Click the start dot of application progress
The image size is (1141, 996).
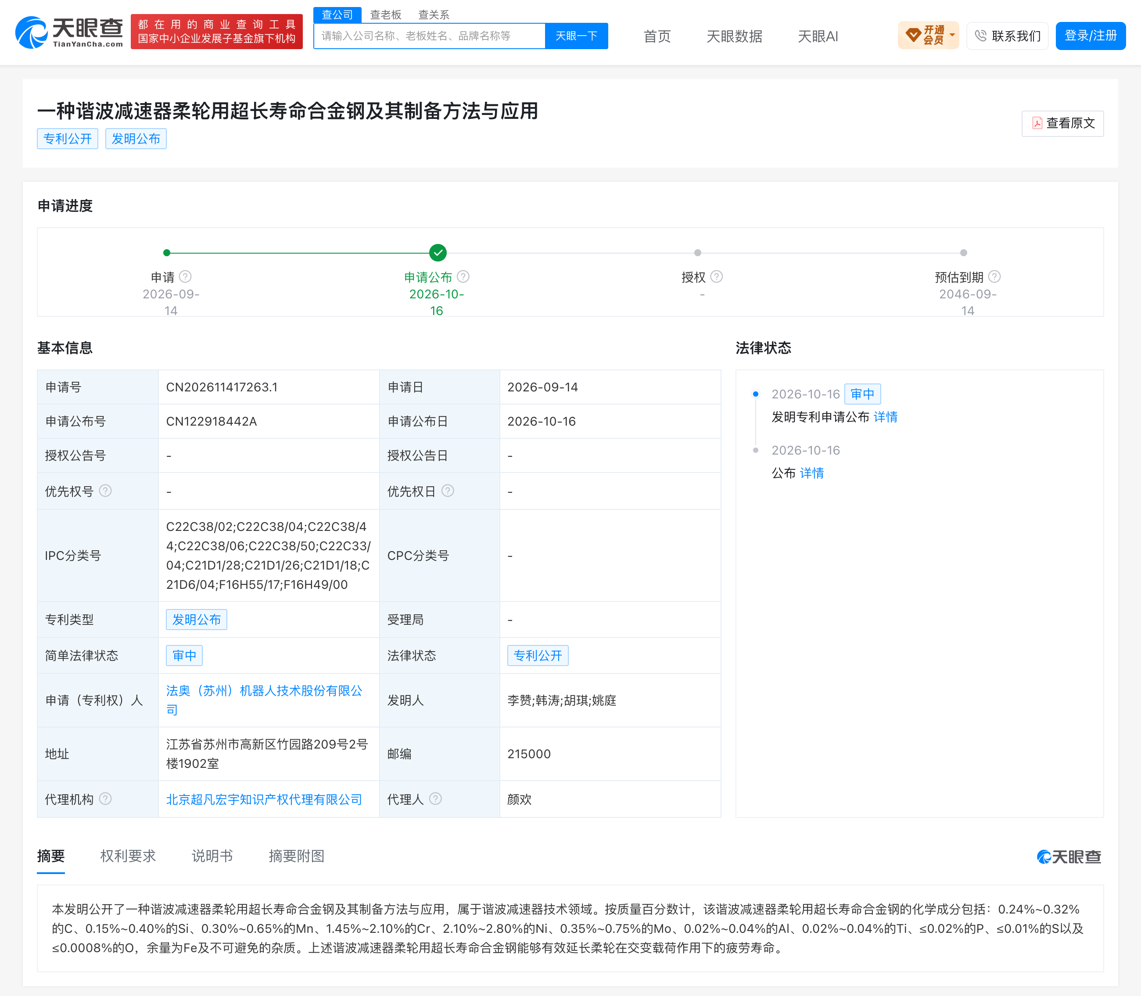(167, 253)
